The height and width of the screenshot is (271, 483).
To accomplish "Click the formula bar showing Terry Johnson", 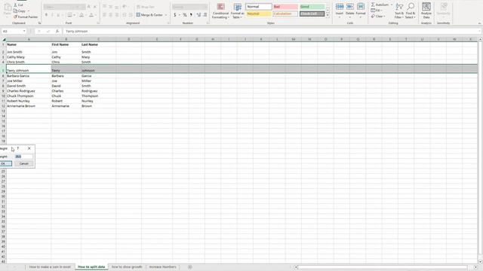I will click(x=271, y=32).
